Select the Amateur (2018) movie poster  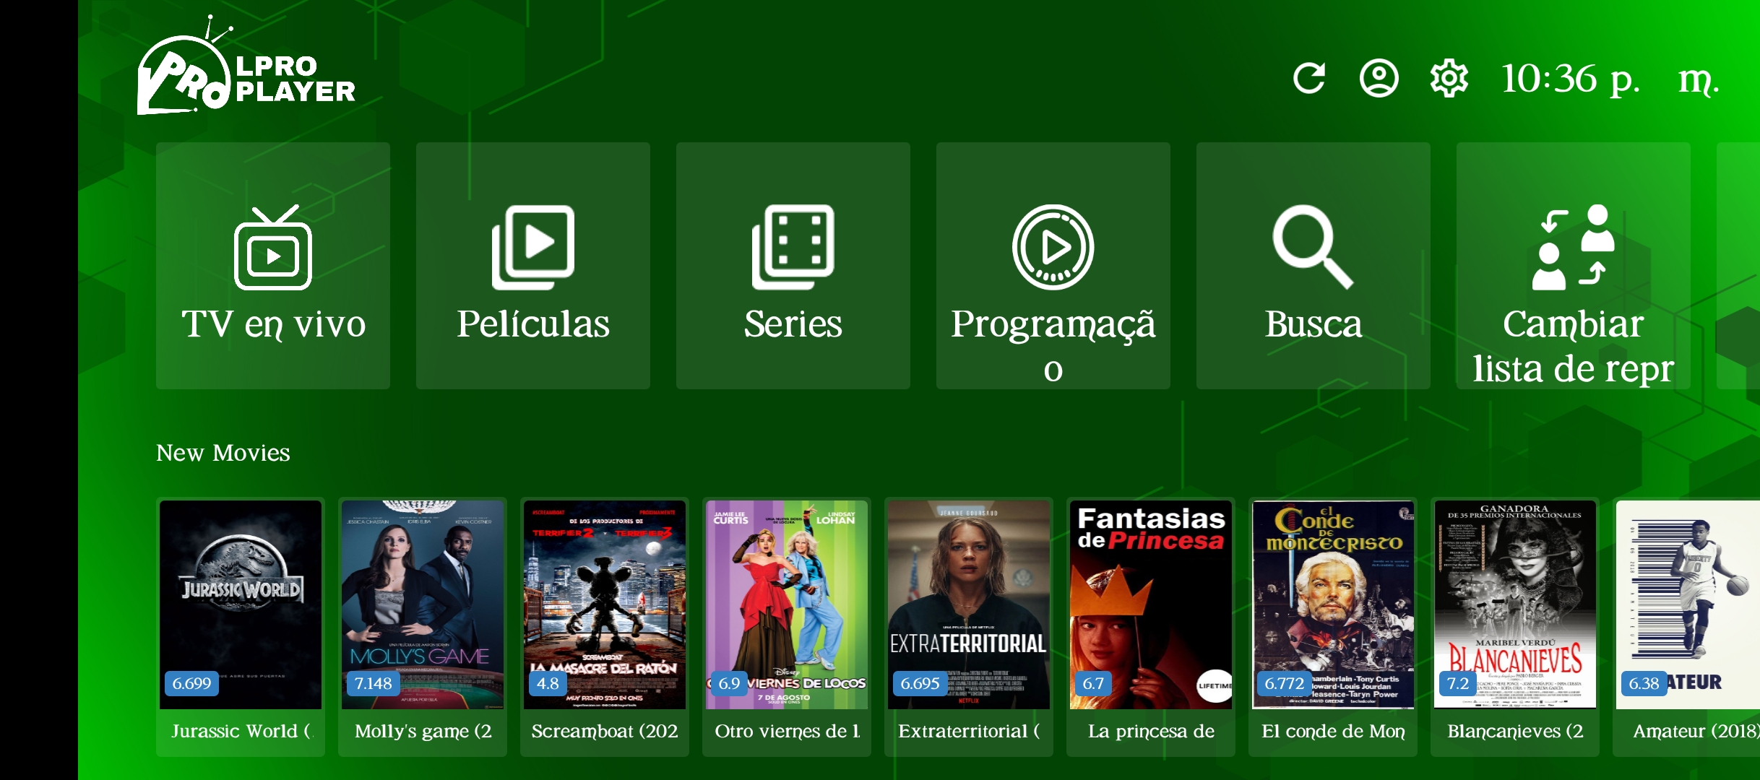click(1686, 627)
